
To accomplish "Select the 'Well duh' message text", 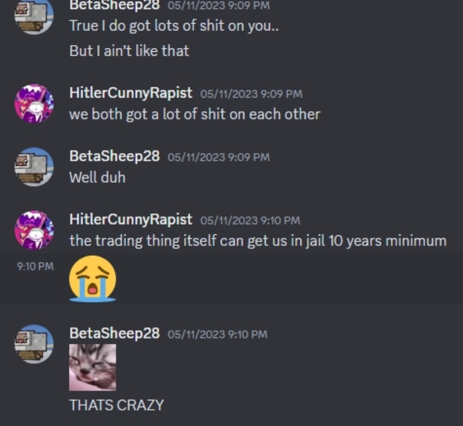I will (x=97, y=178).
